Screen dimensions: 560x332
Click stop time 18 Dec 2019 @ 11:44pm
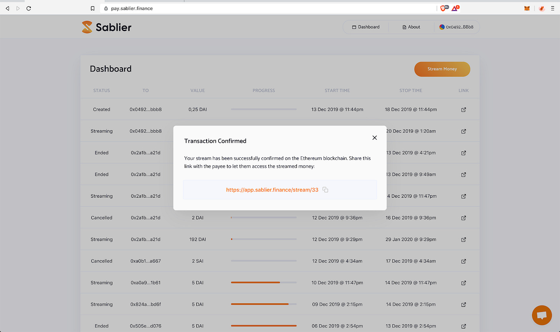[411, 110]
